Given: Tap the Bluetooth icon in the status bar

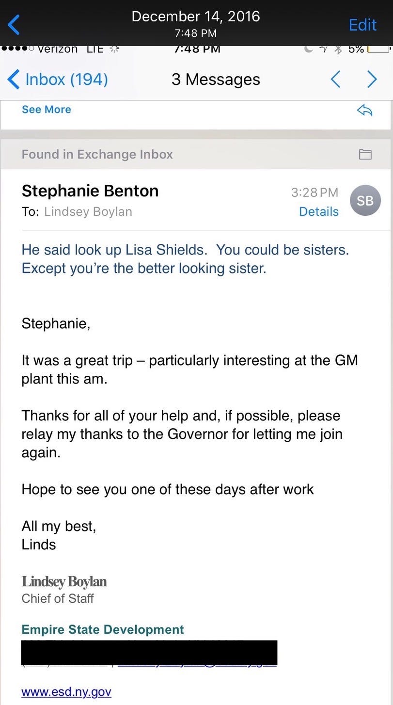Looking at the screenshot, I should tap(339, 49).
